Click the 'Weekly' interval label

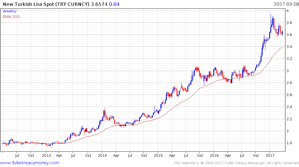point(9,11)
